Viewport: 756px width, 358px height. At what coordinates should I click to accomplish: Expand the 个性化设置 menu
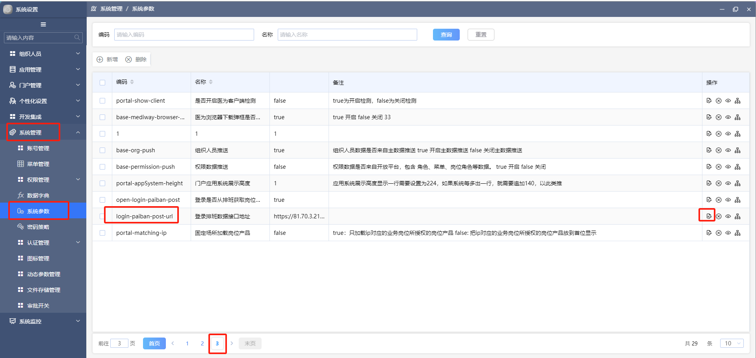(43, 101)
